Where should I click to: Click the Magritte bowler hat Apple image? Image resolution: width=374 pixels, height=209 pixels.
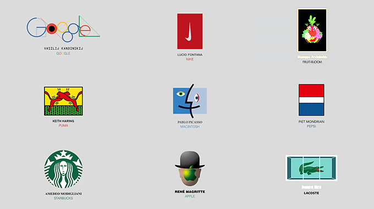190,168
